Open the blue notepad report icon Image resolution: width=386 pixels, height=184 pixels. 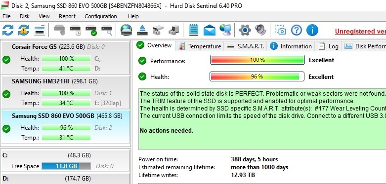pyautogui.click(x=194, y=30)
